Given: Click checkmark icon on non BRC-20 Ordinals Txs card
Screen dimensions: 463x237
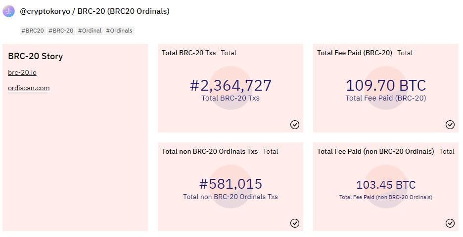Looking at the screenshot, I should tap(295, 223).
